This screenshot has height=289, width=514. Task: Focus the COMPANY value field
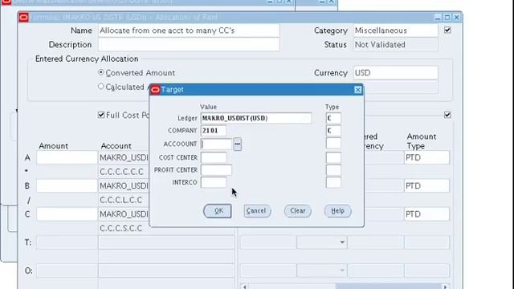point(214,131)
